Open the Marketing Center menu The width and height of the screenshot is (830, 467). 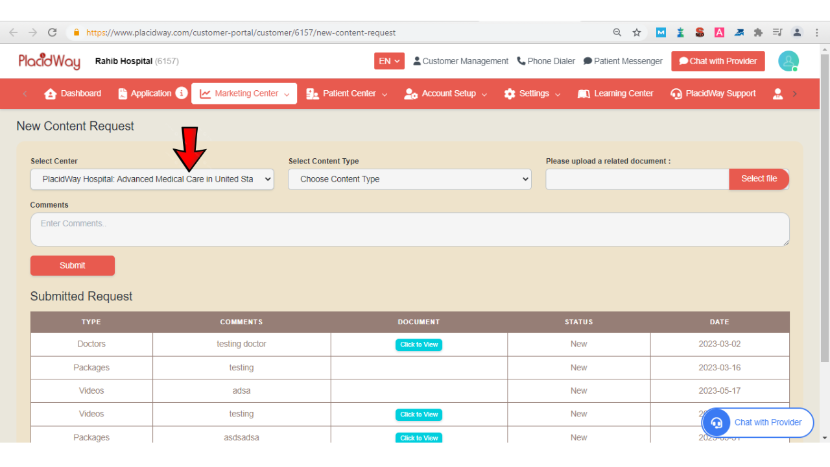(x=244, y=93)
